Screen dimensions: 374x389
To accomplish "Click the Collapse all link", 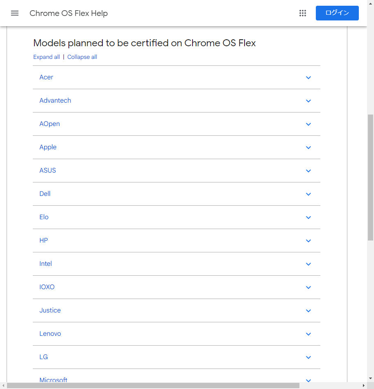I will click(82, 57).
